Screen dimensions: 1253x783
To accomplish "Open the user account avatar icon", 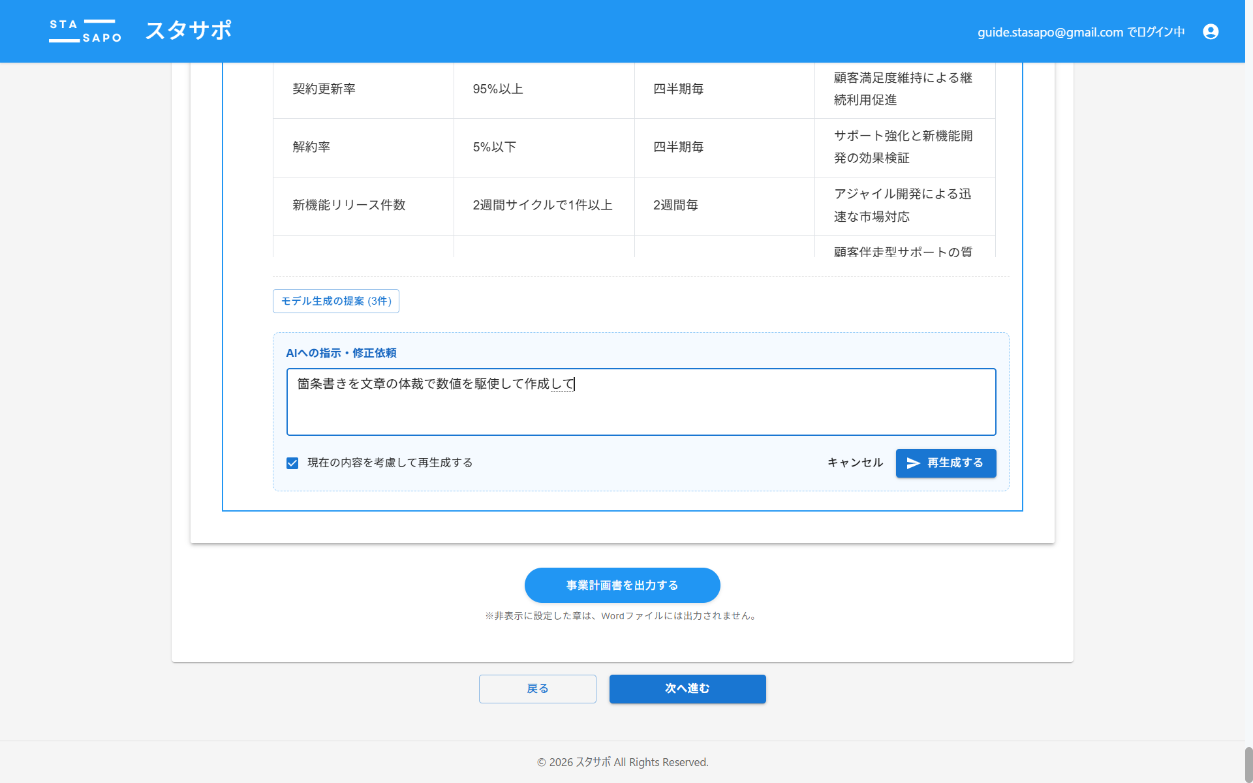I will pos(1211,31).
